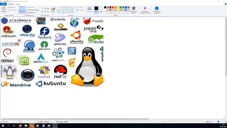
Task: Pick the red color swatch
Action: point(113,7)
